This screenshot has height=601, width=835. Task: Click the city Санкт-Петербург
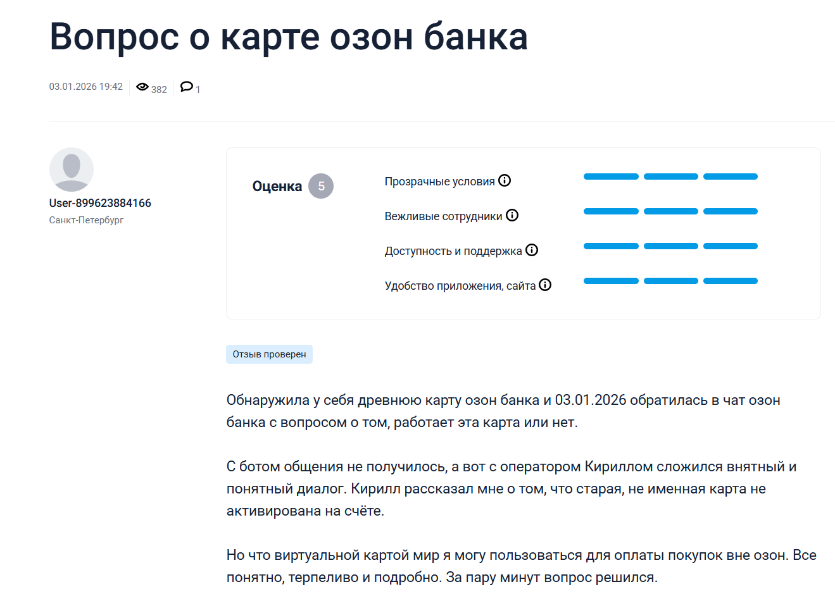point(86,220)
